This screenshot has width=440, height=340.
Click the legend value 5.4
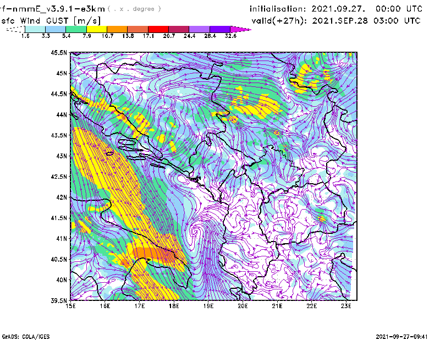click(x=66, y=36)
